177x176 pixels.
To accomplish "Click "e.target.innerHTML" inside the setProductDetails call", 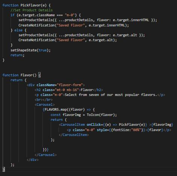I will tap(131, 20).
